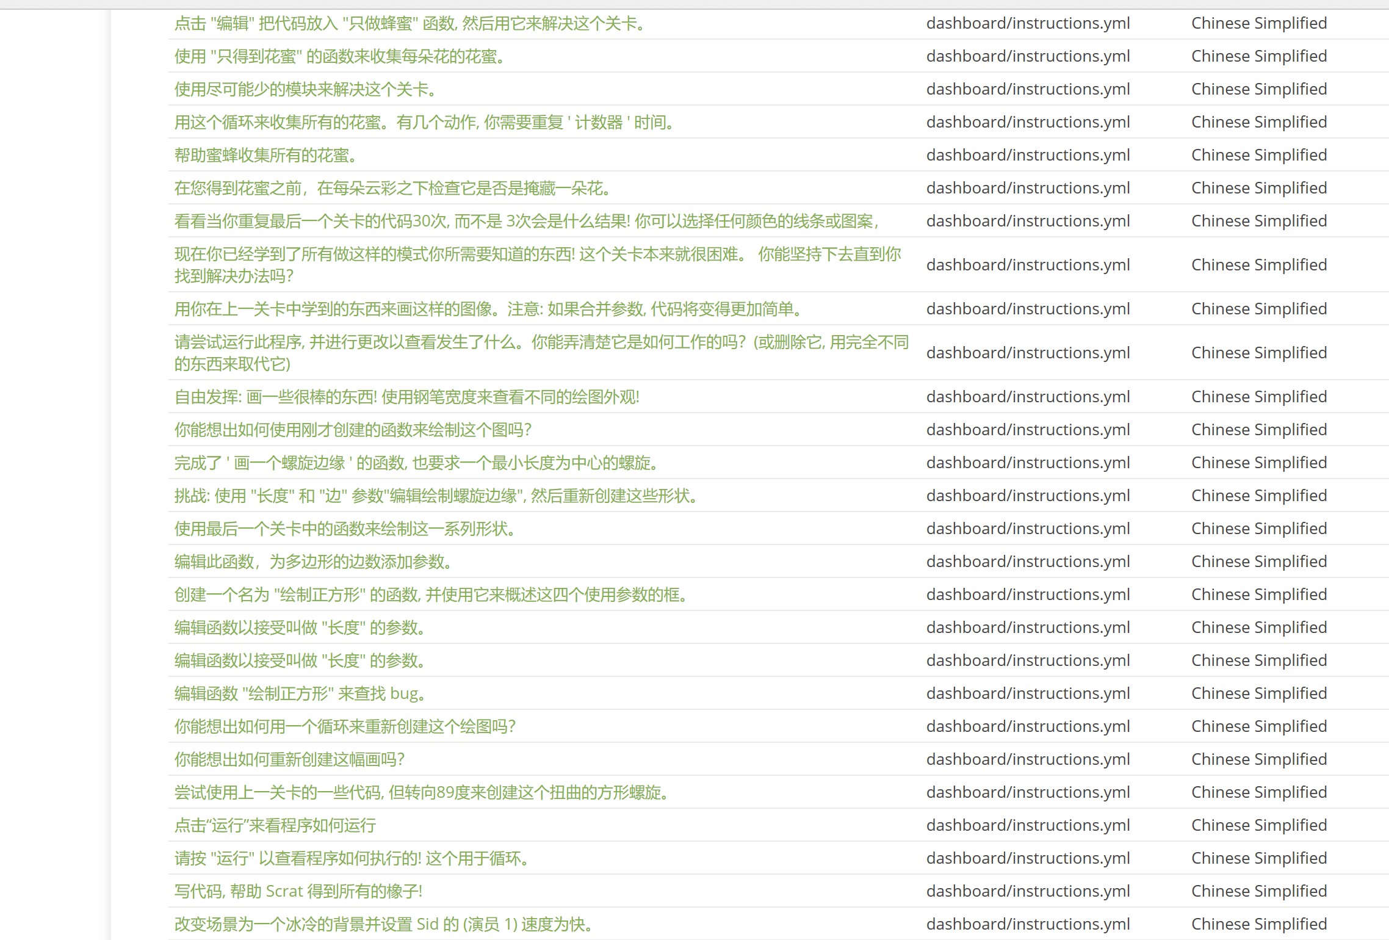
Task: Click the link about 冰冷的背景 and Sid
Action: click(384, 925)
